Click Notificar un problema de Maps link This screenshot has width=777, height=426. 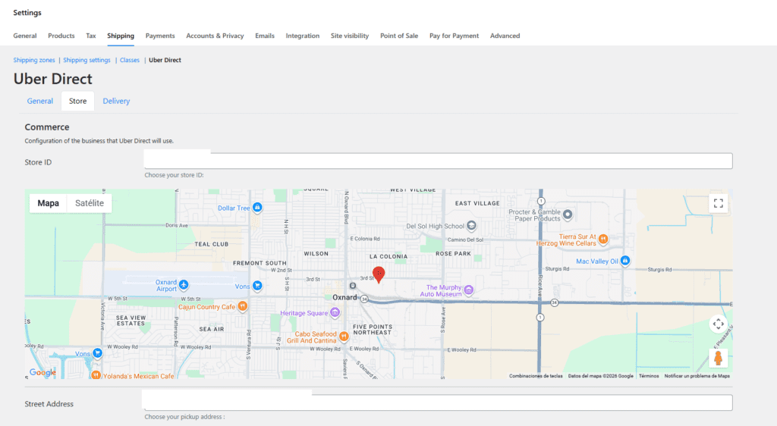697,376
